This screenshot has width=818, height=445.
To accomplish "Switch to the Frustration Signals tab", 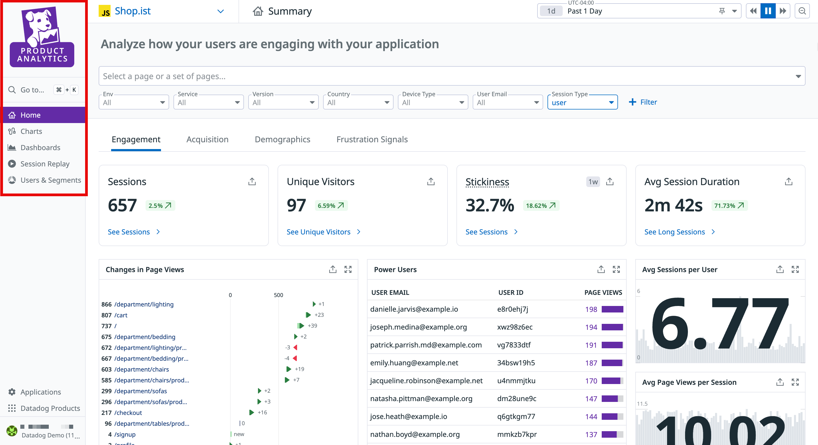I will click(x=372, y=139).
